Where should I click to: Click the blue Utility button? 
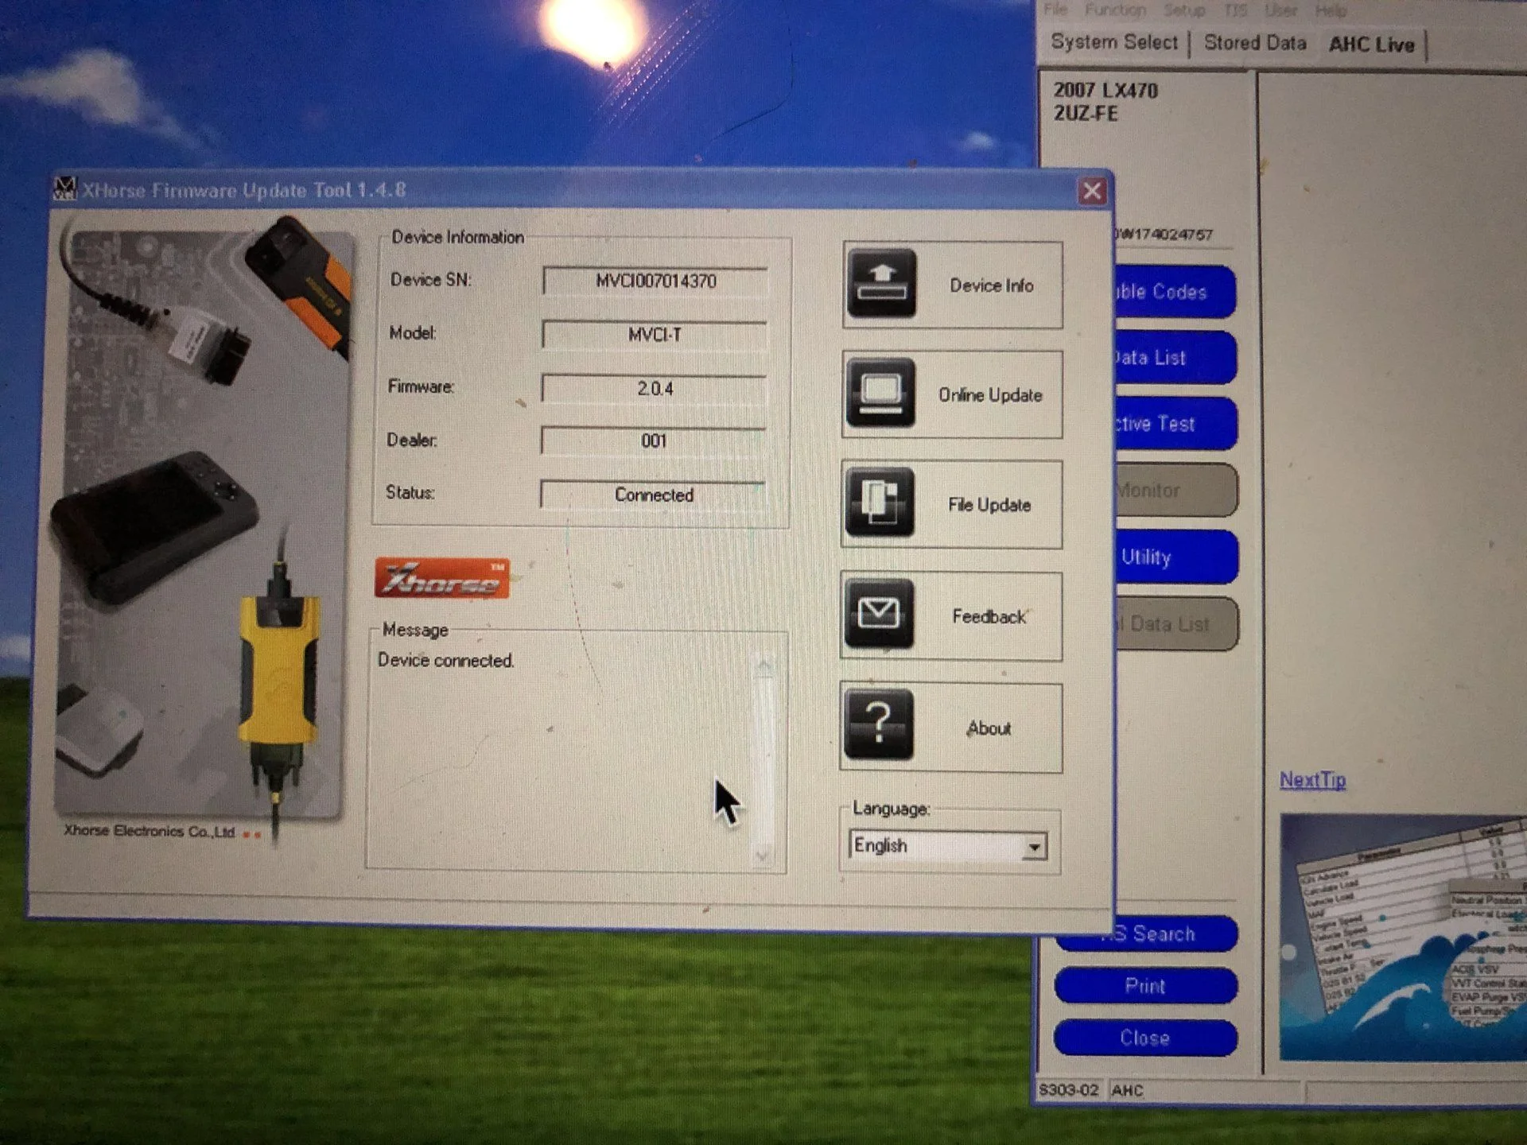coord(1175,557)
